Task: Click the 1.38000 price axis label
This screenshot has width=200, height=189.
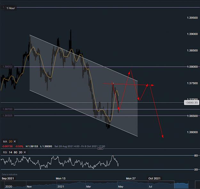Action: point(192,67)
